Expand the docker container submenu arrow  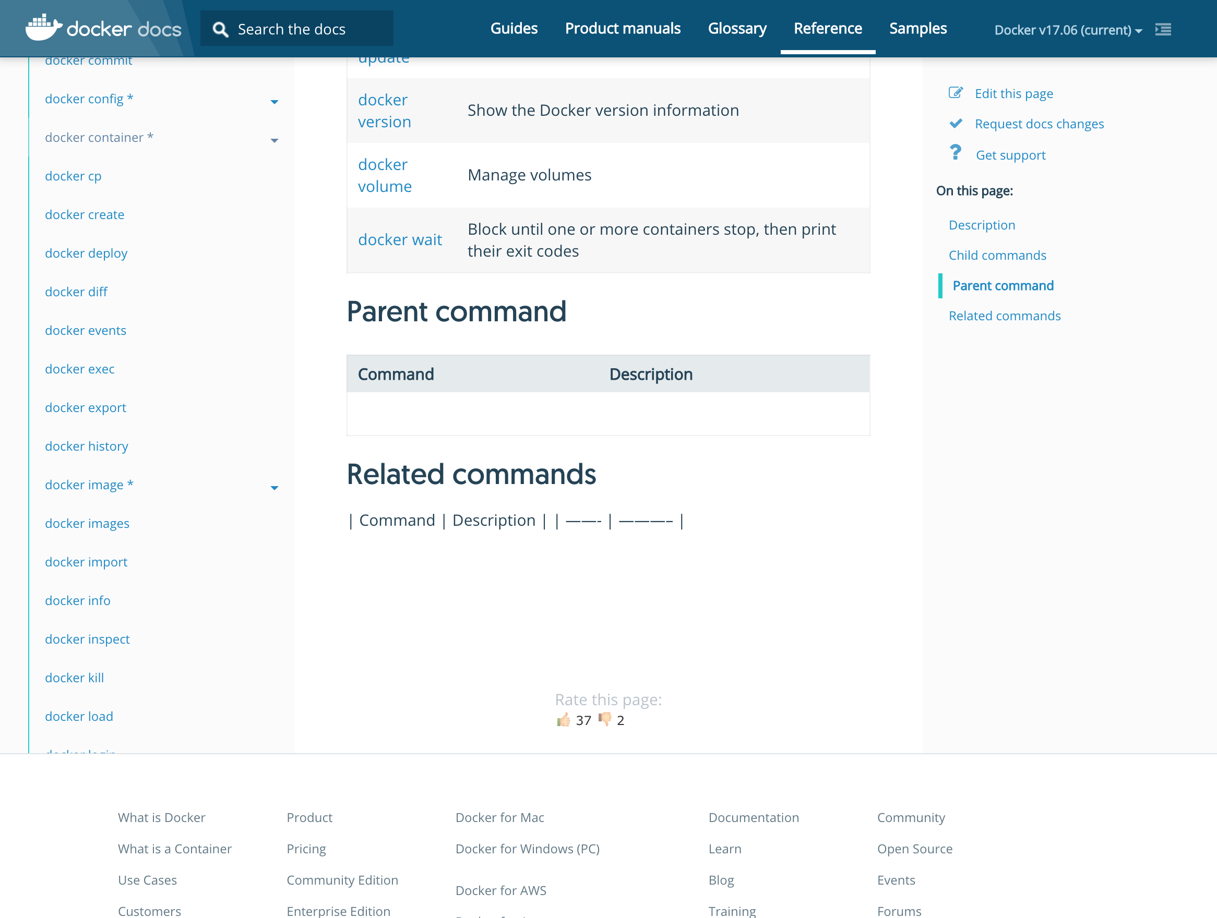coord(274,140)
